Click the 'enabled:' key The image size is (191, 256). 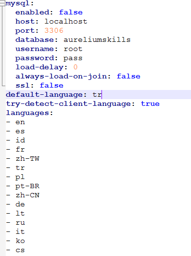click(x=34, y=13)
